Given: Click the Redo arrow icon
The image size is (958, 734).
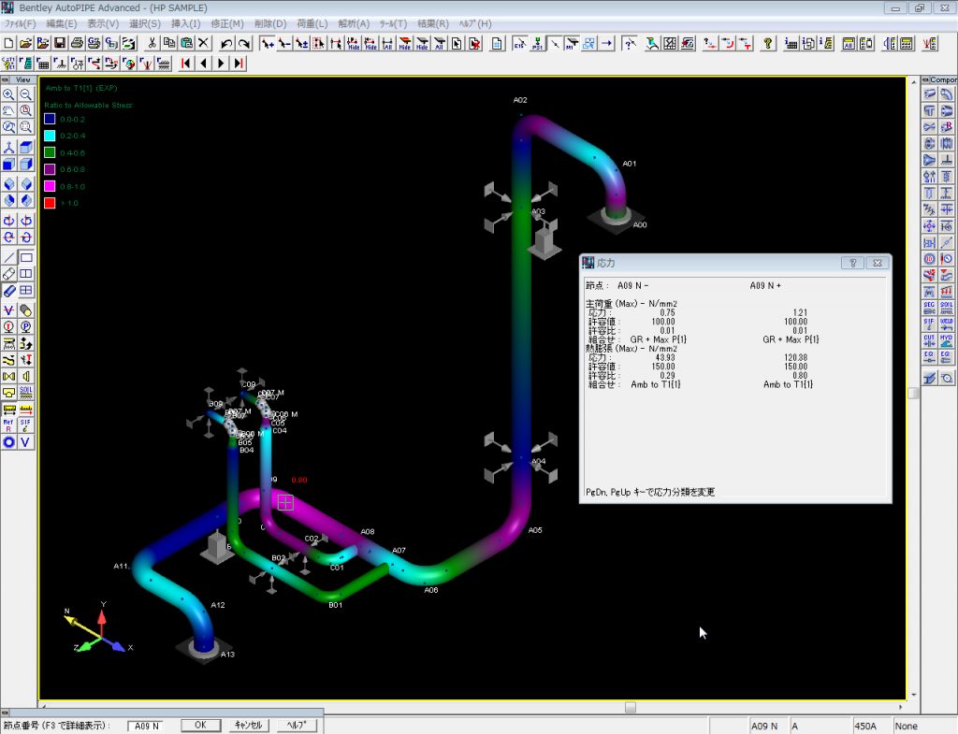Looking at the screenshot, I should point(244,43).
